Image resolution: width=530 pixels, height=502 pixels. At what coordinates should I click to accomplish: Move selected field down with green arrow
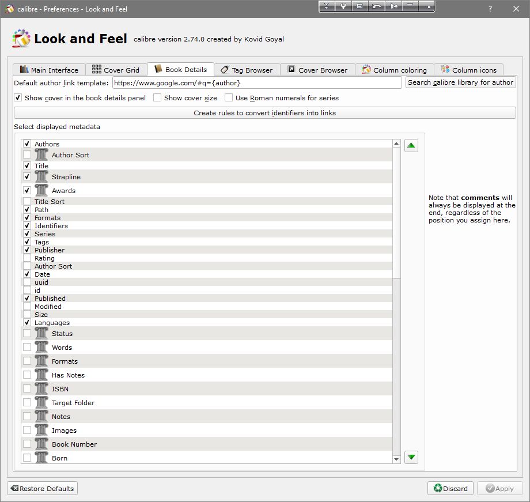click(411, 458)
